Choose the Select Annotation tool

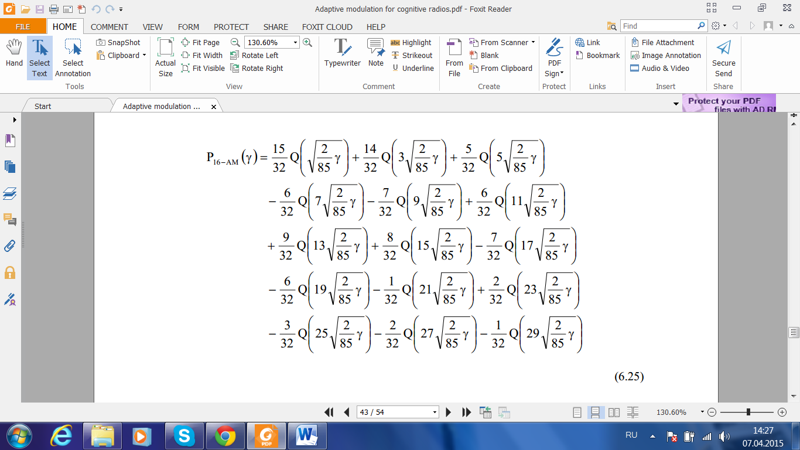tap(73, 57)
